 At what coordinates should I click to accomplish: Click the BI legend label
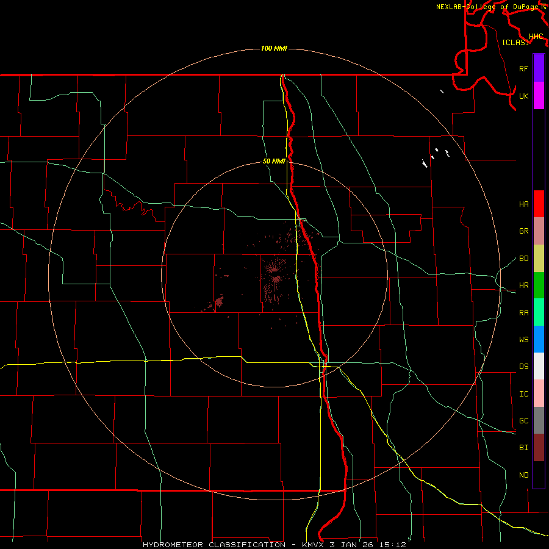click(523, 448)
